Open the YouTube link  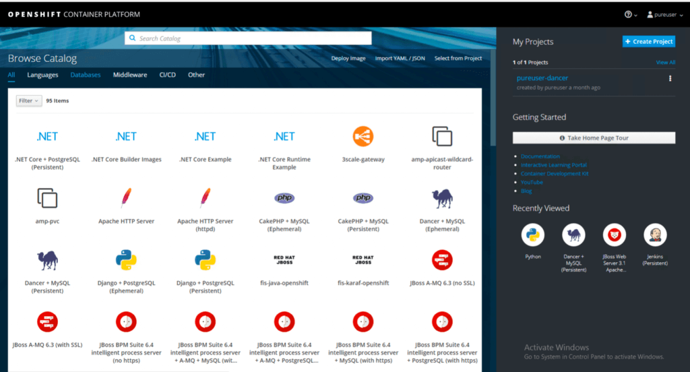(532, 182)
